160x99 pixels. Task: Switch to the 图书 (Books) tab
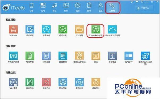pos(89,7)
